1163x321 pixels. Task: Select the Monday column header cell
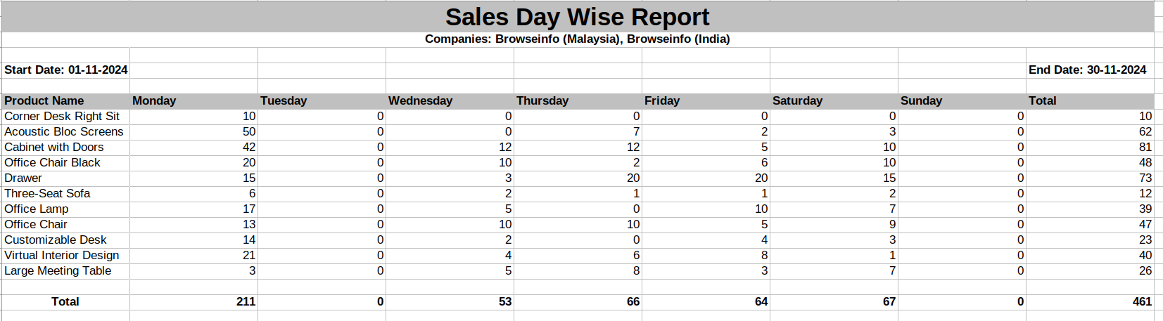click(154, 101)
